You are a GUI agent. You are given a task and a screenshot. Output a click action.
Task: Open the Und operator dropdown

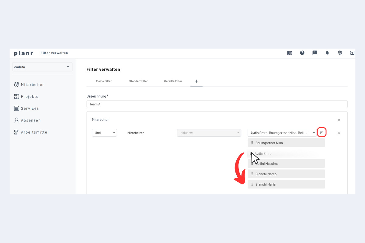pos(104,133)
